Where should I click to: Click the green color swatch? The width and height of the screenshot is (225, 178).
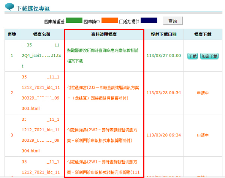click(x=74, y=21)
